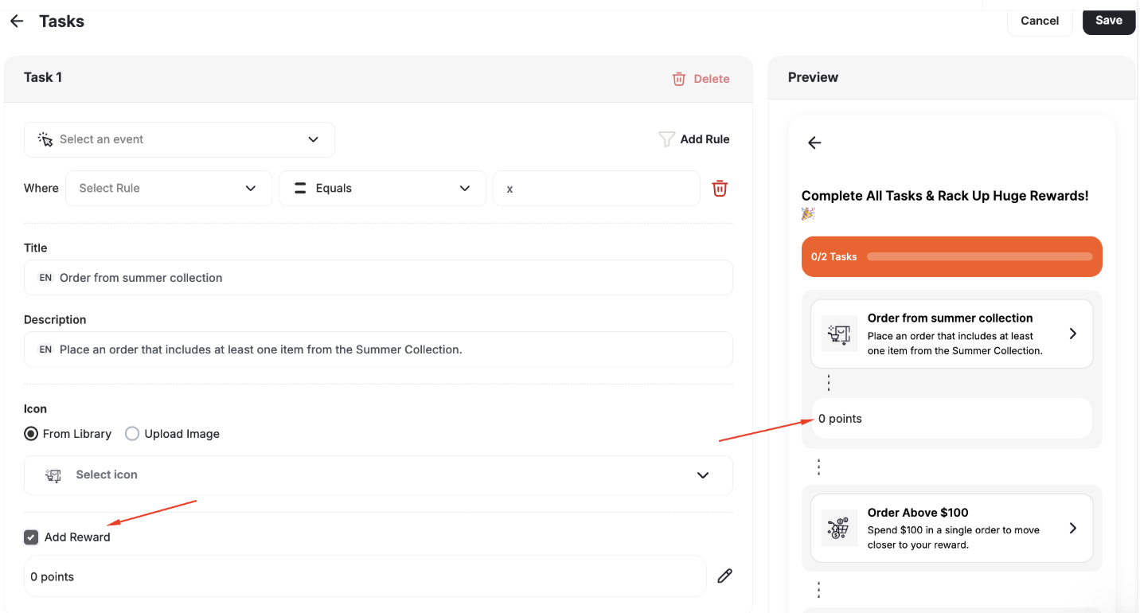Click the rule value field containing x
Image resolution: width=1140 pixels, height=613 pixels.
tap(597, 189)
